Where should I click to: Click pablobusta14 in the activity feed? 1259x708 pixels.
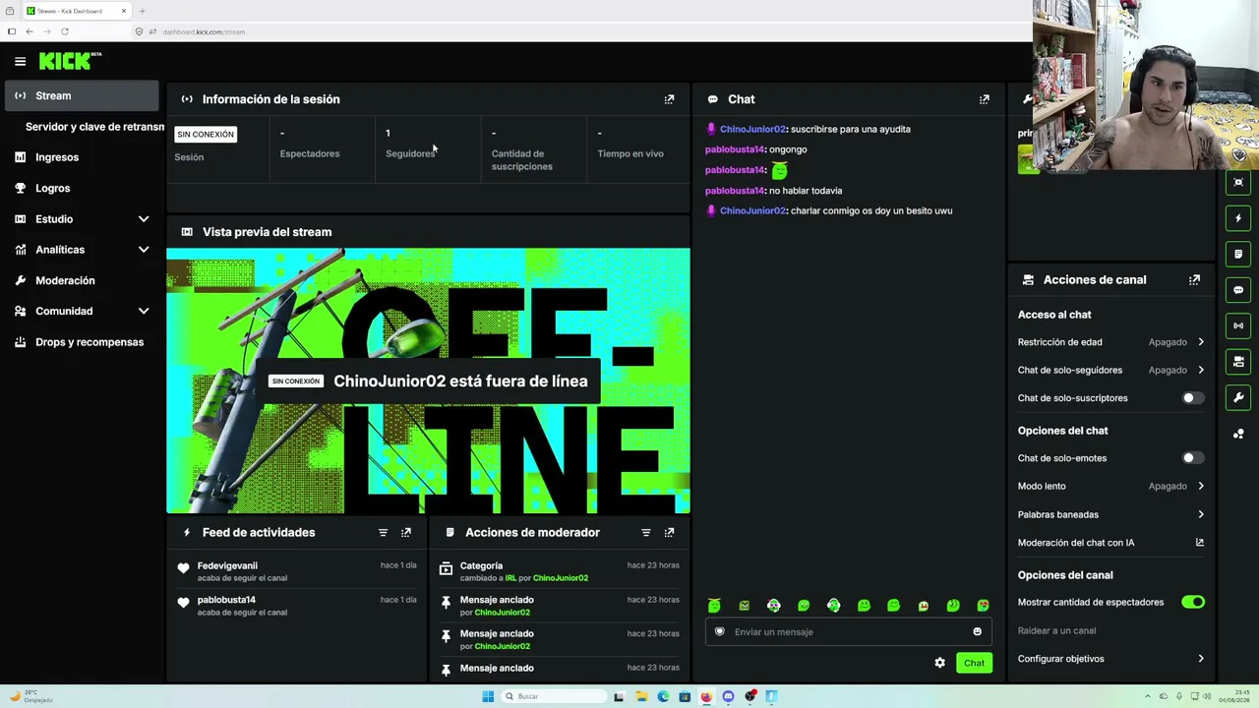coord(226,600)
